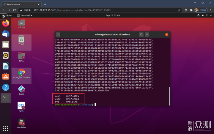Image resolution: width=214 pixels, height=134 pixels.
Task: Click the Show Applications grid button
Action: click(x=6, y=128)
